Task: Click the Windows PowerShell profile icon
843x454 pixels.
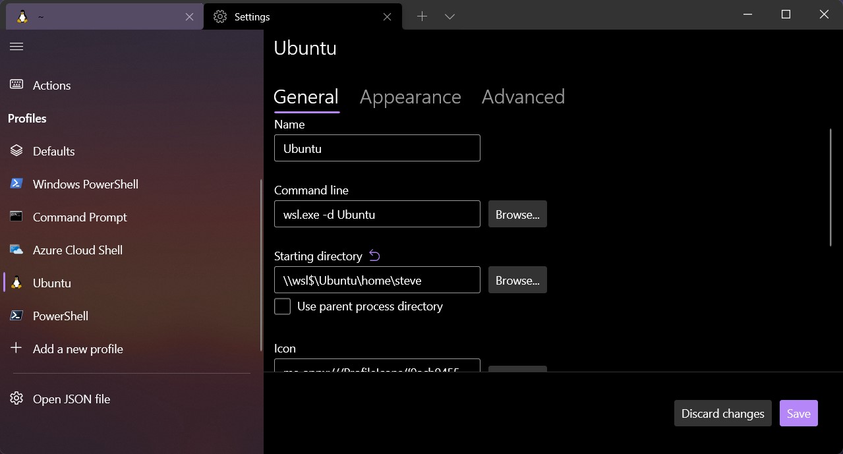Action: point(16,184)
